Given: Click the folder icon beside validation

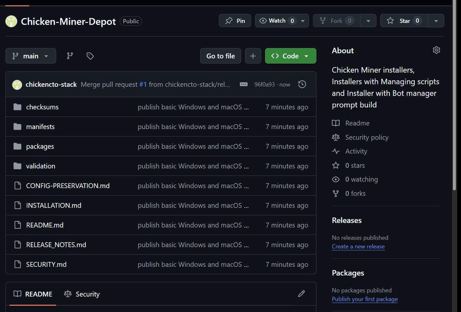Looking at the screenshot, I should 17,166.
